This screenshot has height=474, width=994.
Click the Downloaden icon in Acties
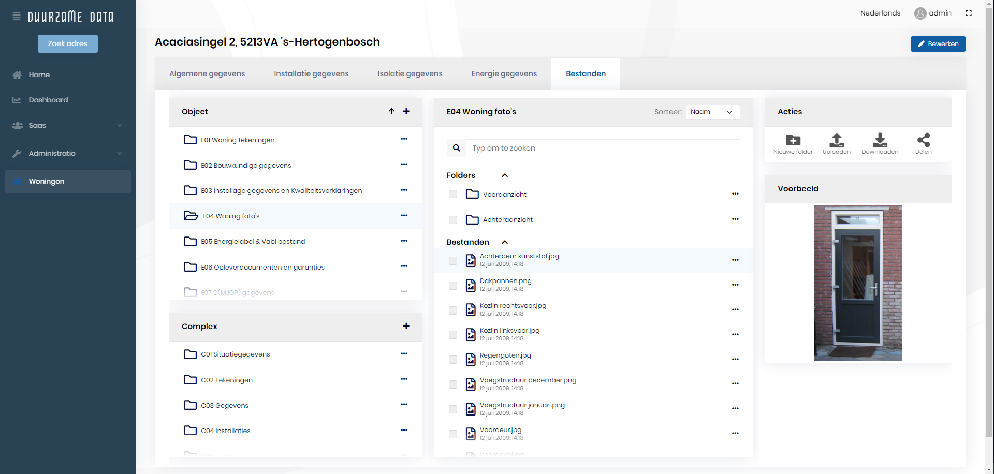(880, 140)
